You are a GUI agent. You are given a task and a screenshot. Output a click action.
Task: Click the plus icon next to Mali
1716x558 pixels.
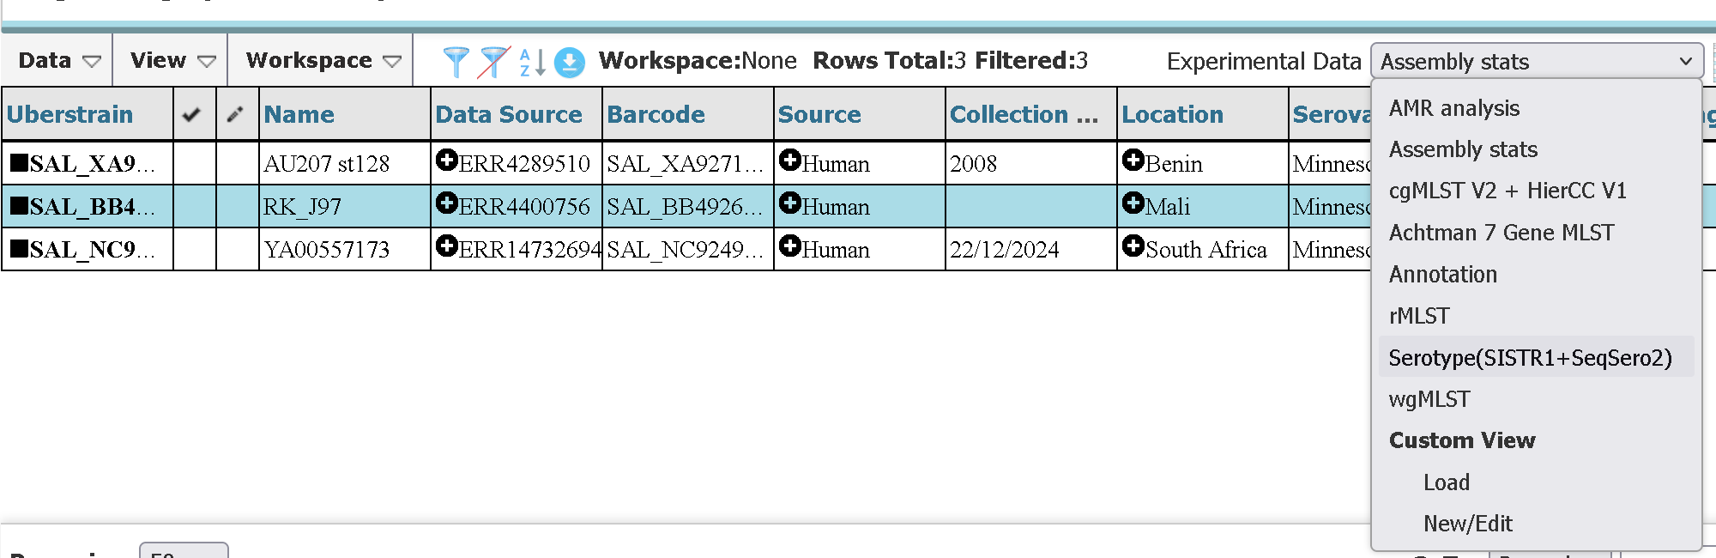point(1133,203)
